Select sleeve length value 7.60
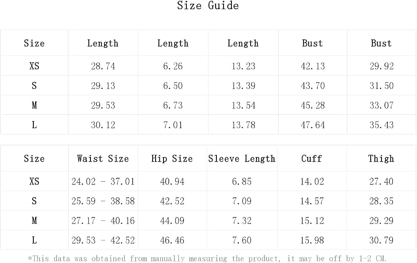The image size is (417, 263). (x=241, y=240)
